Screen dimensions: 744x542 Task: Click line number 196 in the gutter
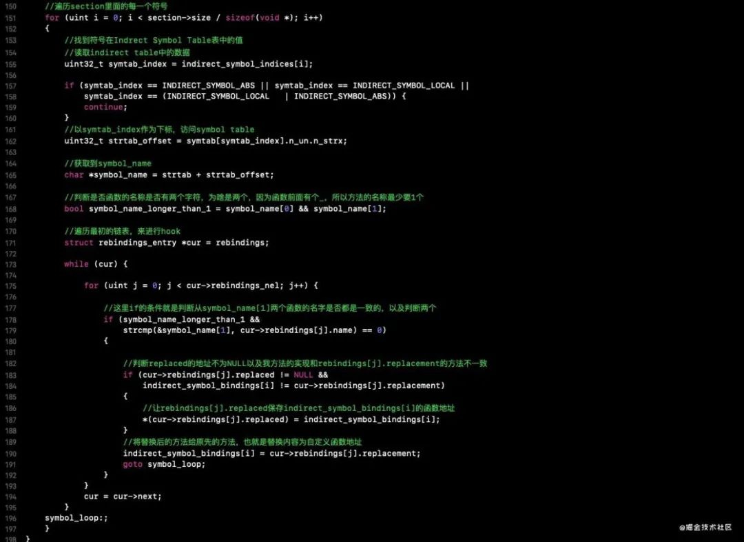pyautogui.click(x=10, y=517)
